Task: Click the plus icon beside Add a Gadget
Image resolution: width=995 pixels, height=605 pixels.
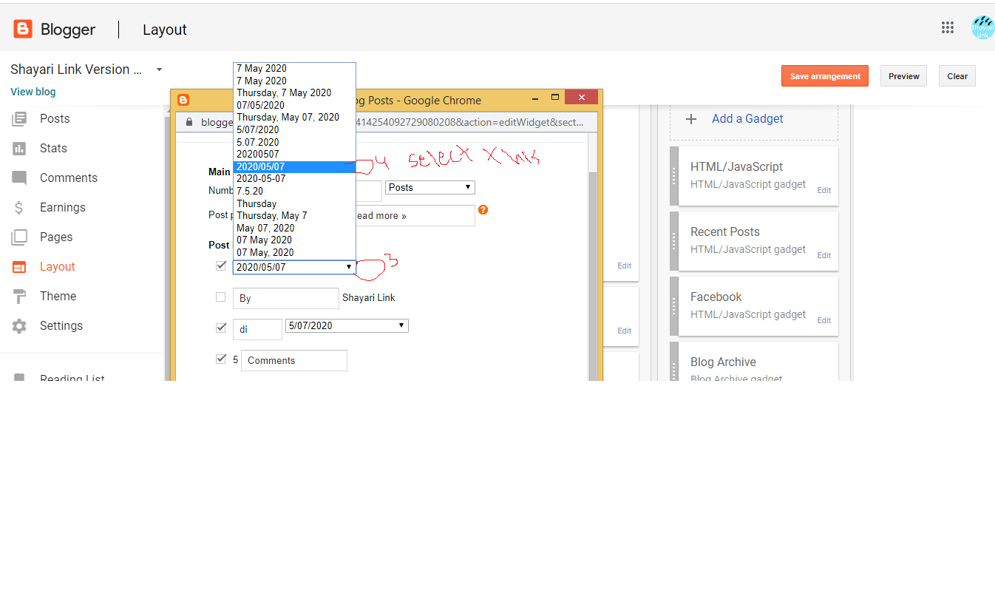Action: (x=691, y=119)
